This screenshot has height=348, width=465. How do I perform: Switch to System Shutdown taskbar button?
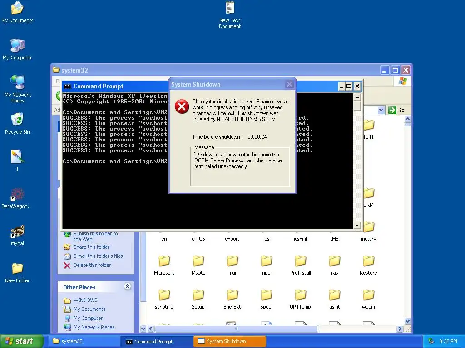click(229, 341)
